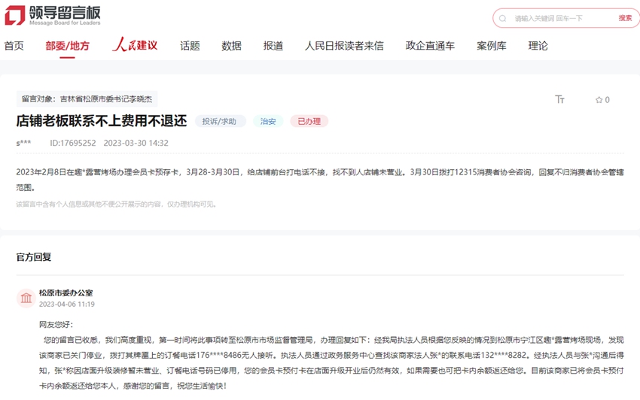Viewport: 640px width, 400px height.
Task: Open 人民日报读者来信 from the nav bar
Action: [x=344, y=46]
